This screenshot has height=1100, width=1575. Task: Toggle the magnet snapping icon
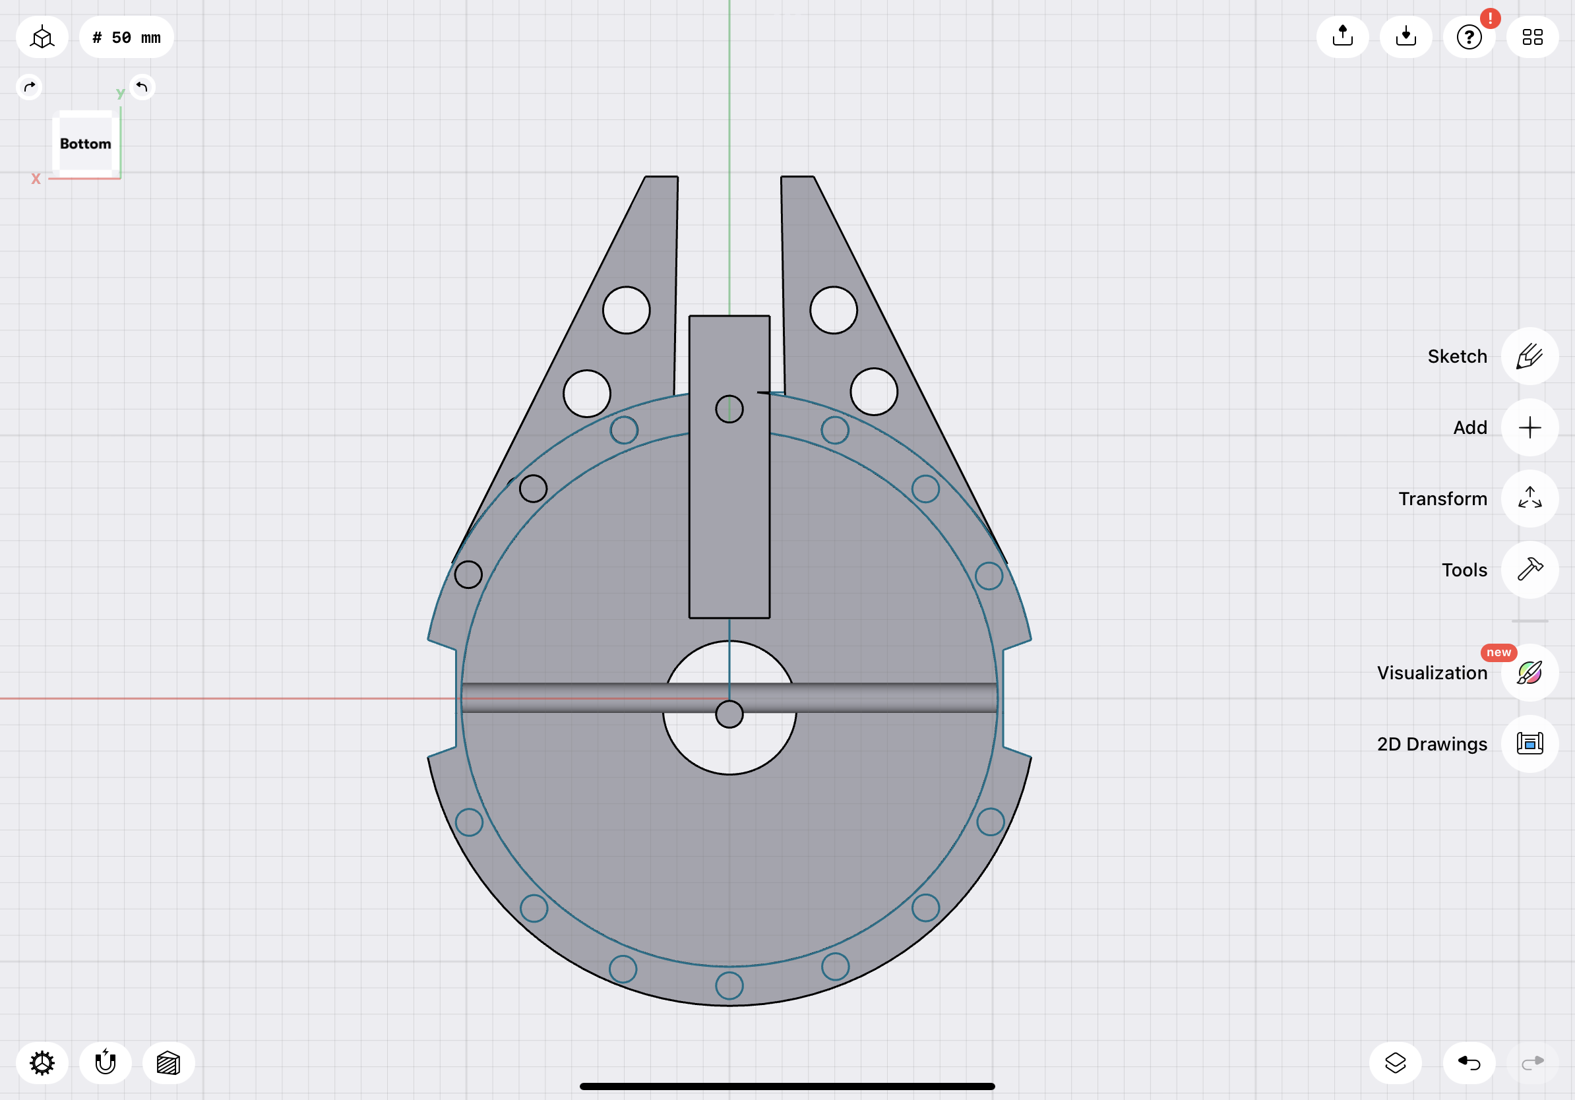[105, 1063]
